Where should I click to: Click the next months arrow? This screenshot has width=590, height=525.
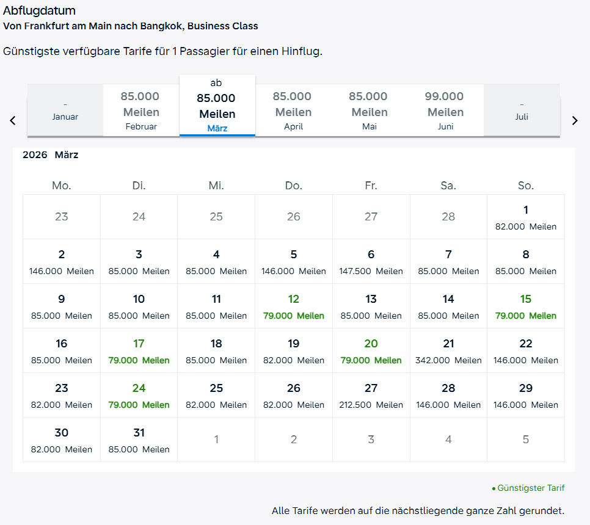point(574,121)
